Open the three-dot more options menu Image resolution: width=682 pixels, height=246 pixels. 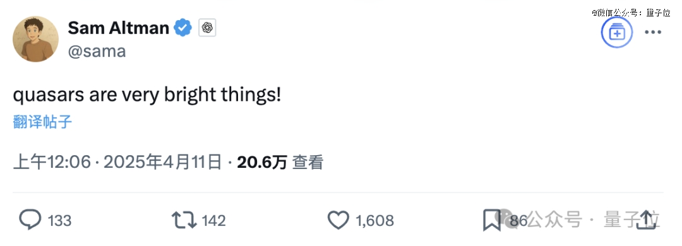[x=652, y=33]
